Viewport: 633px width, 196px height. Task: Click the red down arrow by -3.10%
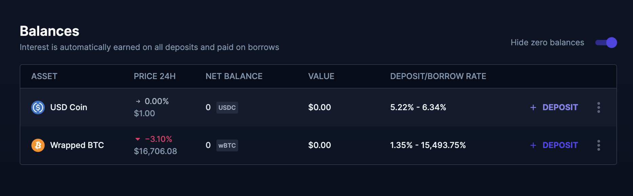[x=138, y=139]
